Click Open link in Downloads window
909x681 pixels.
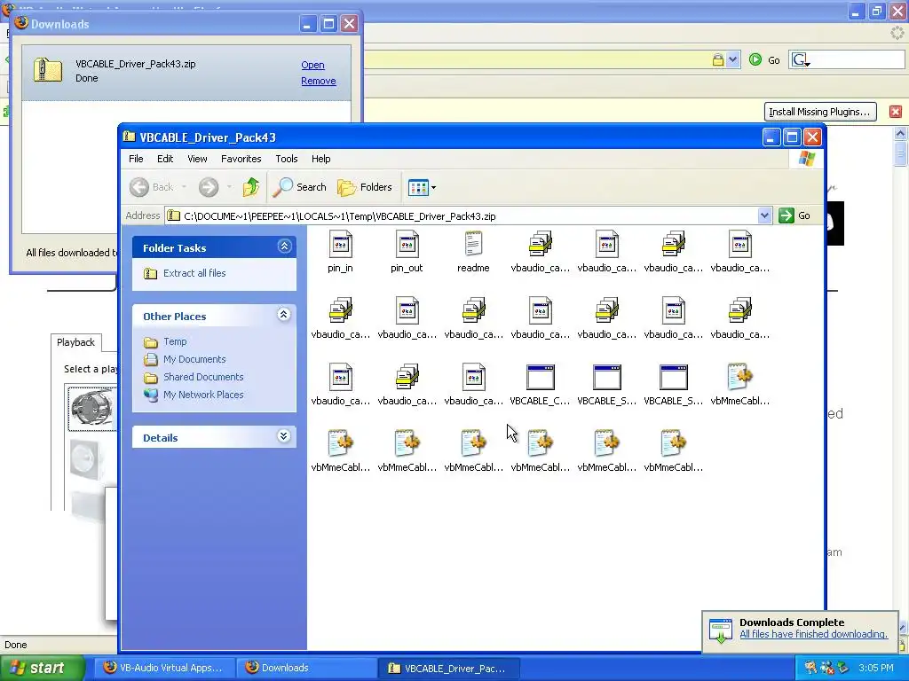click(312, 65)
